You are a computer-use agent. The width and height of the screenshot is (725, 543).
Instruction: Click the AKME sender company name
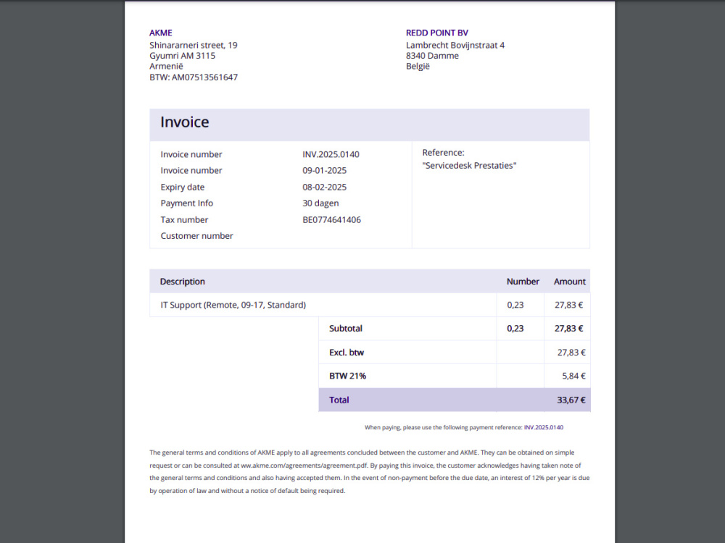pos(160,33)
